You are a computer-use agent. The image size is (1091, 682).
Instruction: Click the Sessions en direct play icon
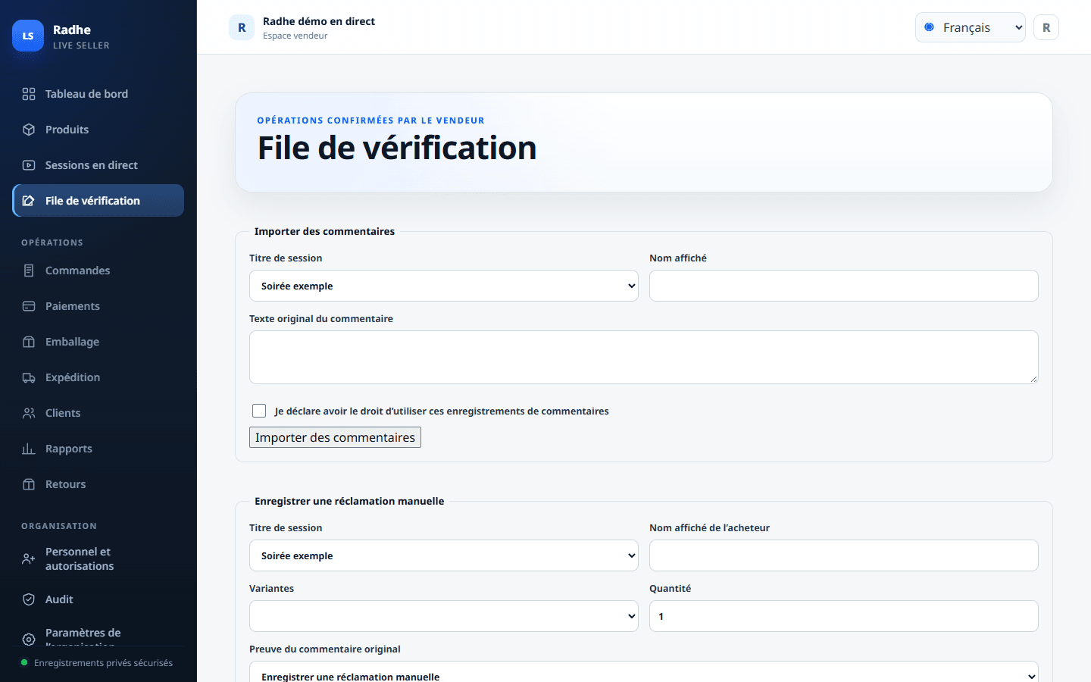coord(29,165)
